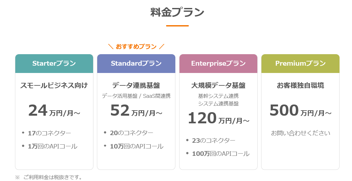Click the 17のコネクター list item
The width and height of the screenshot is (352, 181).
pyautogui.click(x=49, y=133)
